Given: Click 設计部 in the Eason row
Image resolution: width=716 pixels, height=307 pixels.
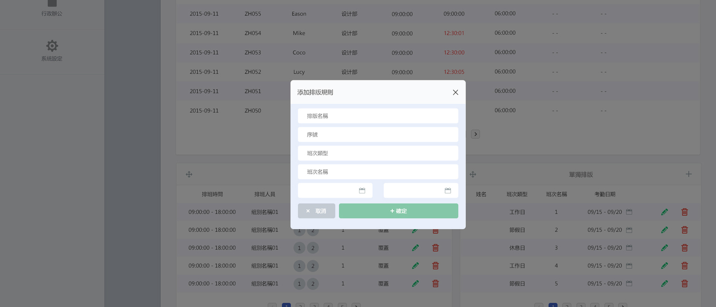Looking at the screenshot, I should click(x=349, y=14).
